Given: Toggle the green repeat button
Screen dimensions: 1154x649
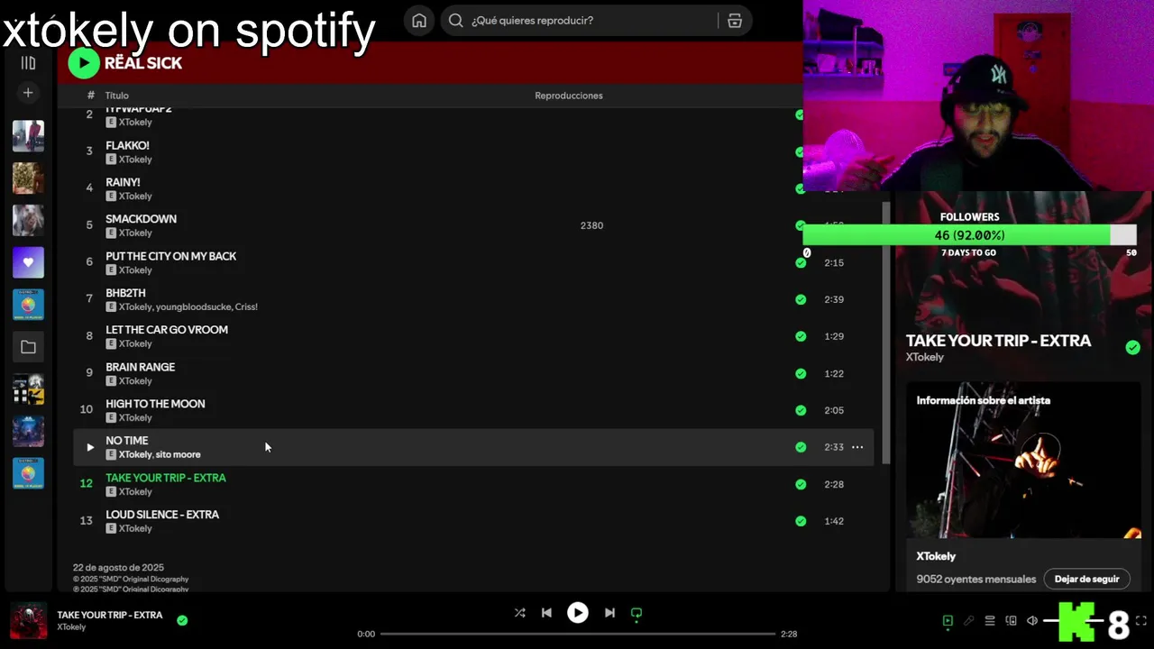Looking at the screenshot, I should 637,614.
